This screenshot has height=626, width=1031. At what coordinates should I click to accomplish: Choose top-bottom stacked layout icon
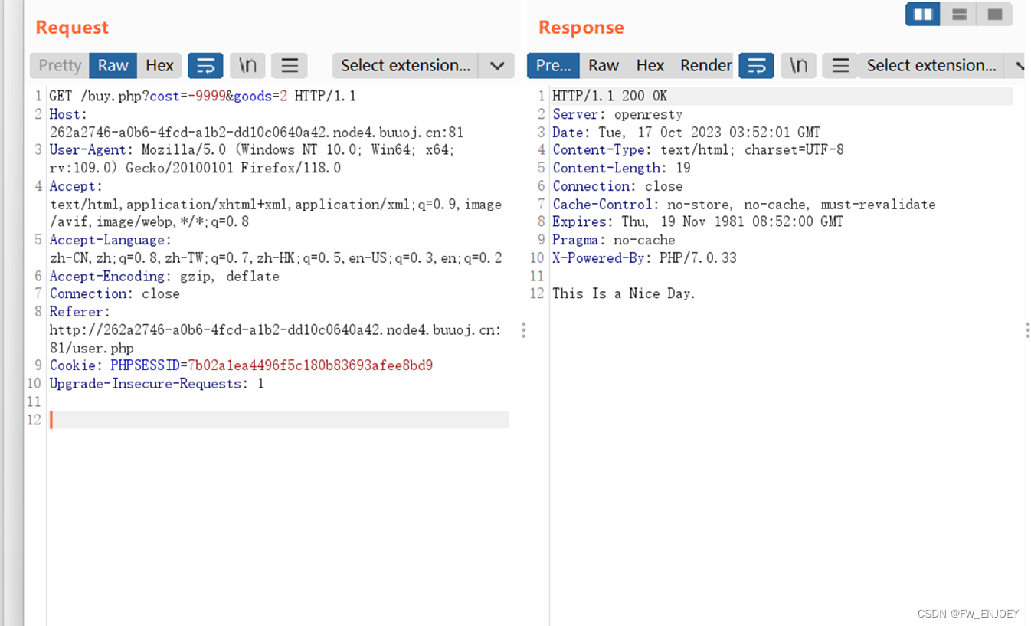(959, 14)
